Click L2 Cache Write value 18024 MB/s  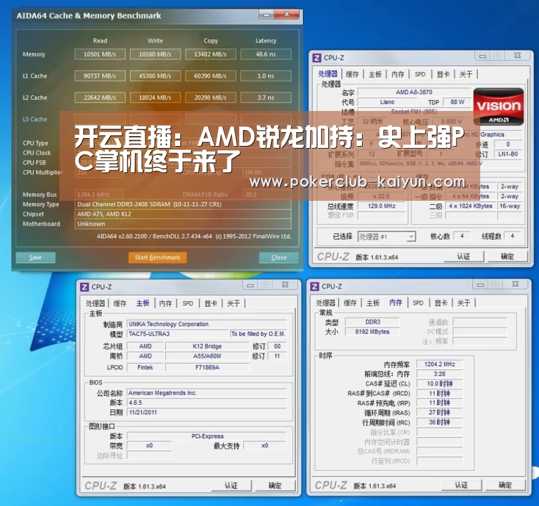coord(155,98)
